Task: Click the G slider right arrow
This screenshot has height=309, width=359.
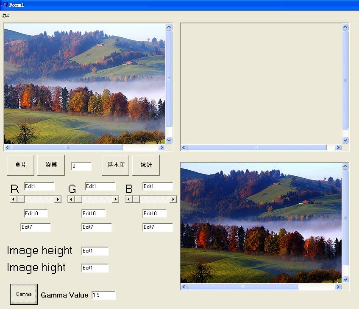Action: [x=116, y=199]
